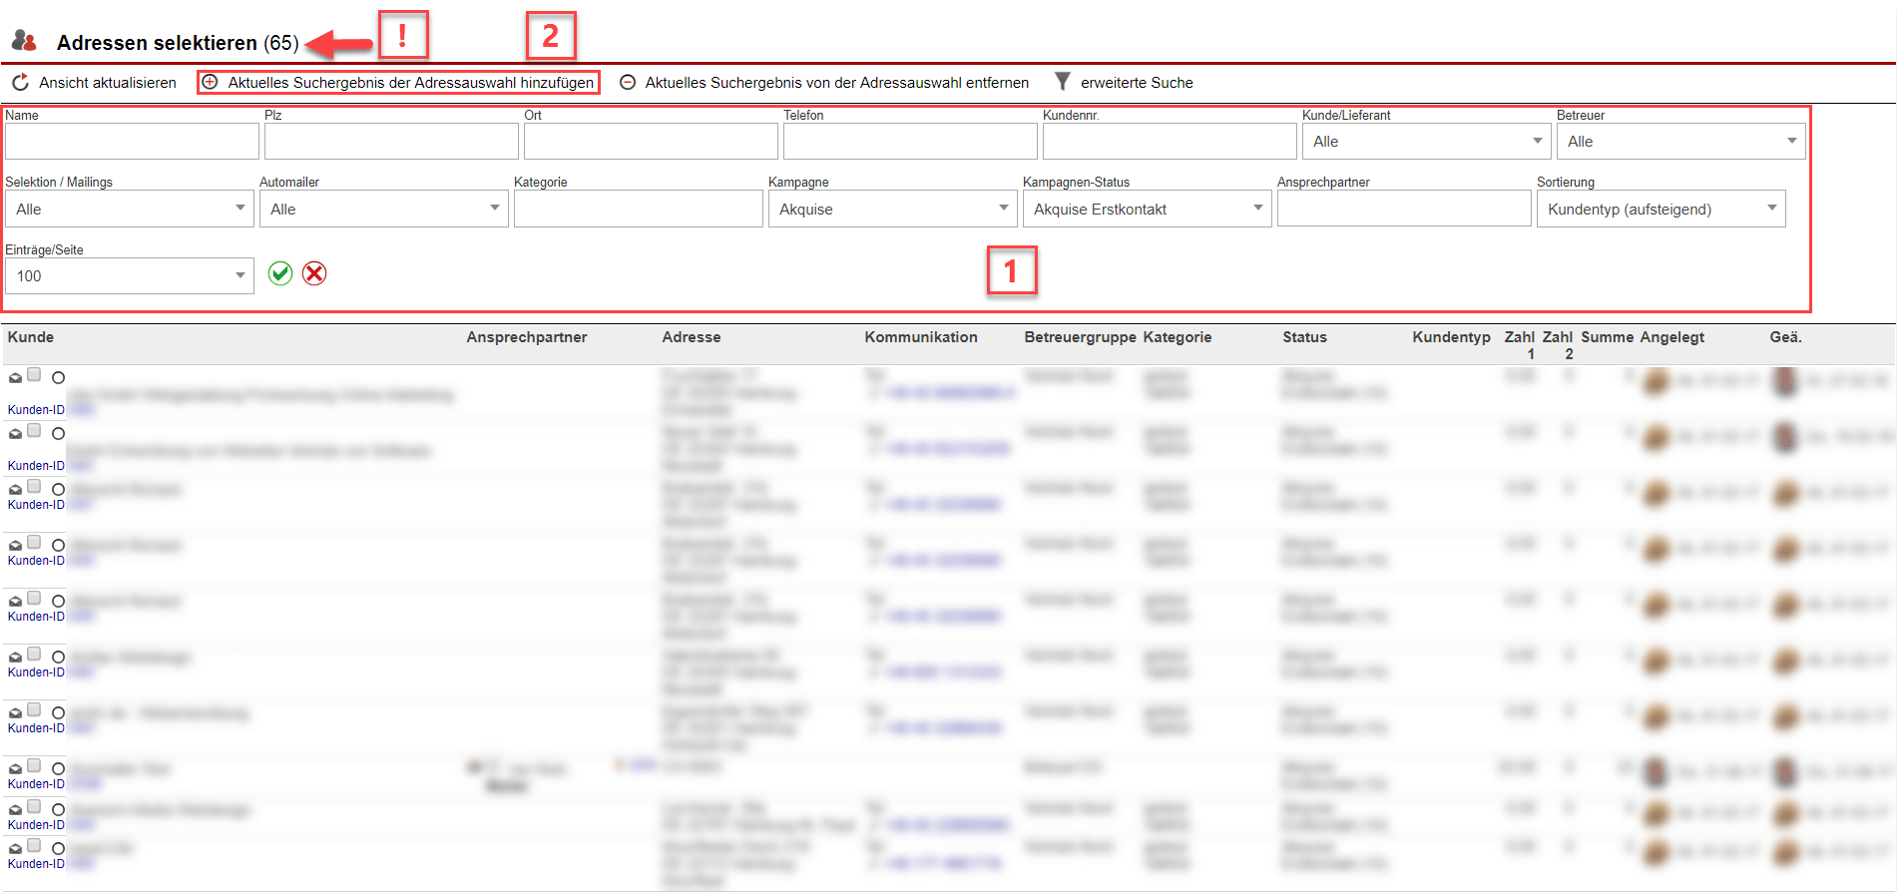Click the Geä. column header
1897x892 pixels.
click(x=1786, y=337)
